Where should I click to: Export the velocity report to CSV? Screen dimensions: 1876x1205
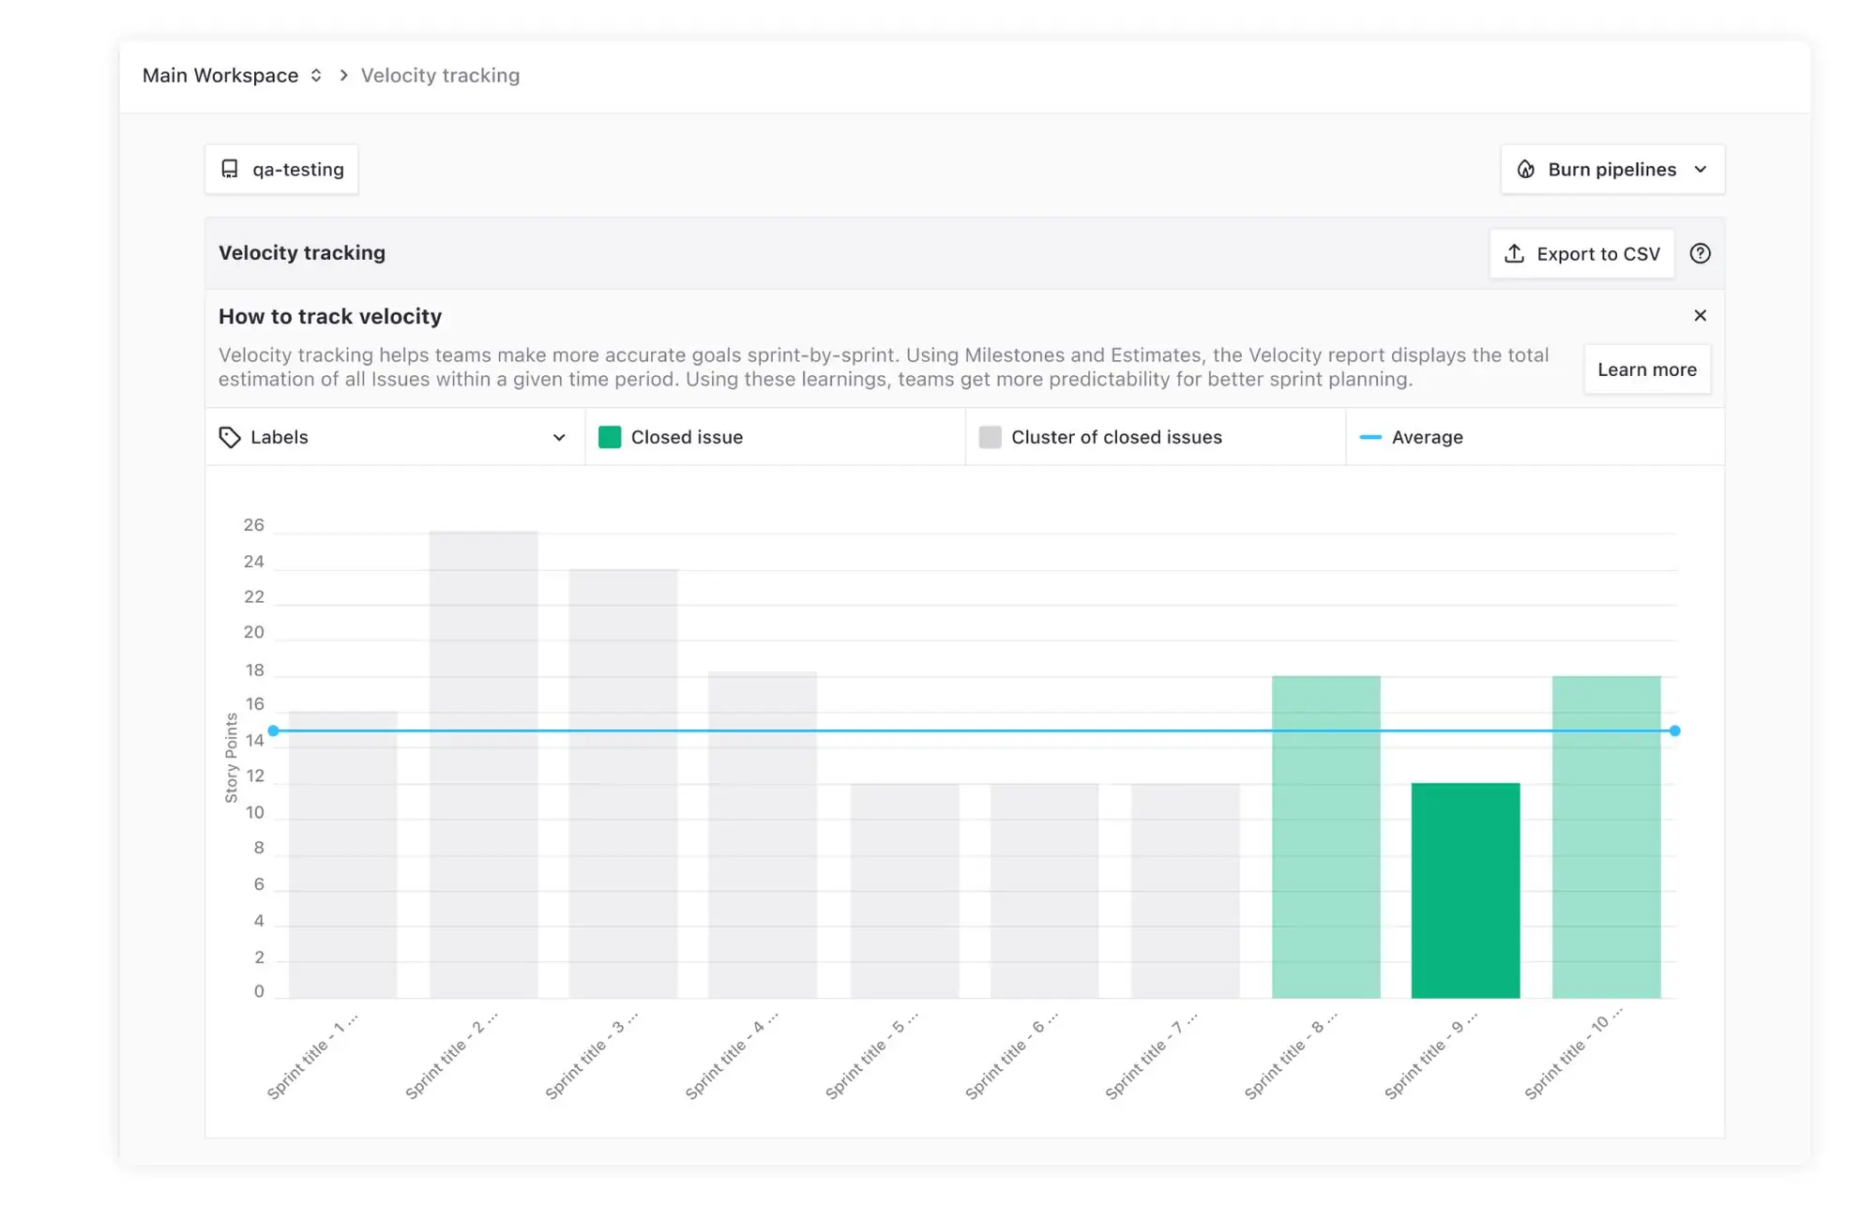tap(1581, 253)
